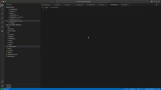Switch to the server.js tab
The height and width of the screenshot is (90, 161).
(x=58, y=5)
